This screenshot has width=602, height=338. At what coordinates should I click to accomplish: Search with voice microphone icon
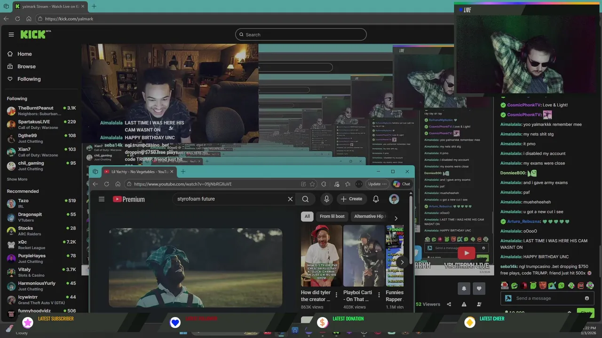coord(326,199)
